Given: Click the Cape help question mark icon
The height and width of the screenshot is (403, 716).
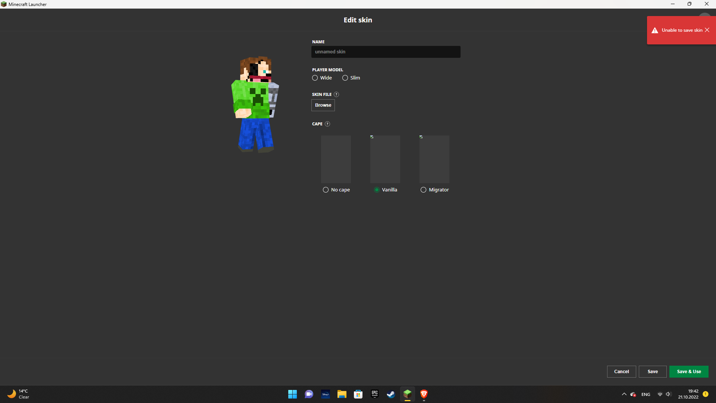Looking at the screenshot, I should click(x=327, y=124).
